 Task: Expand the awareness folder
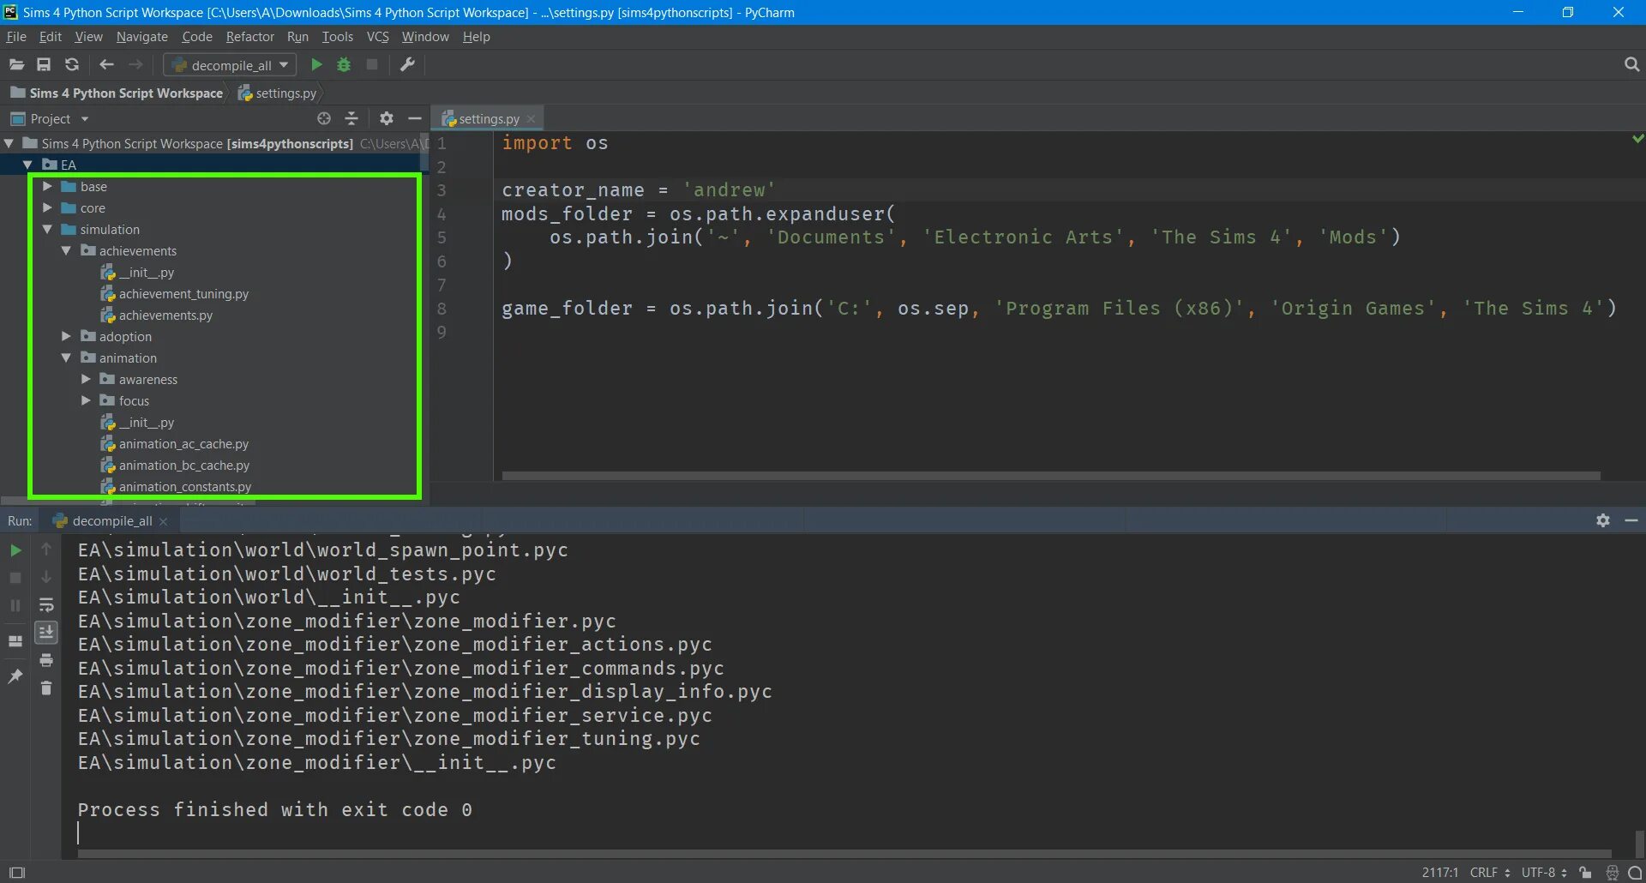click(x=86, y=379)
